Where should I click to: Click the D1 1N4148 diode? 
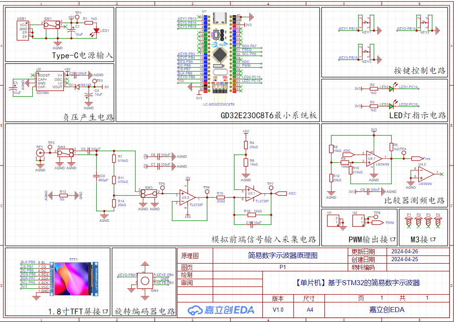coord(77,87)
